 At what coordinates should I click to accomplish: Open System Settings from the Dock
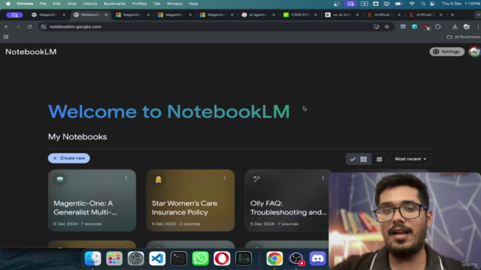pos(135,259)
